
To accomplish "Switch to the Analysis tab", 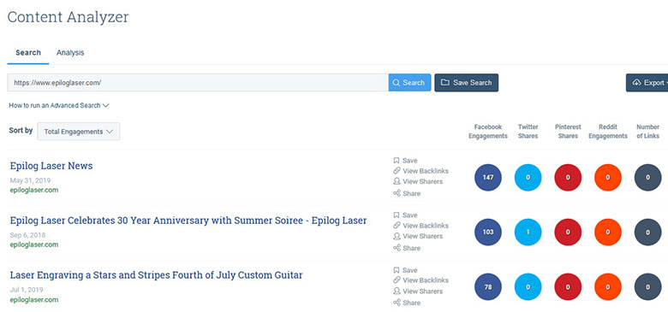I will pos(70,53).
